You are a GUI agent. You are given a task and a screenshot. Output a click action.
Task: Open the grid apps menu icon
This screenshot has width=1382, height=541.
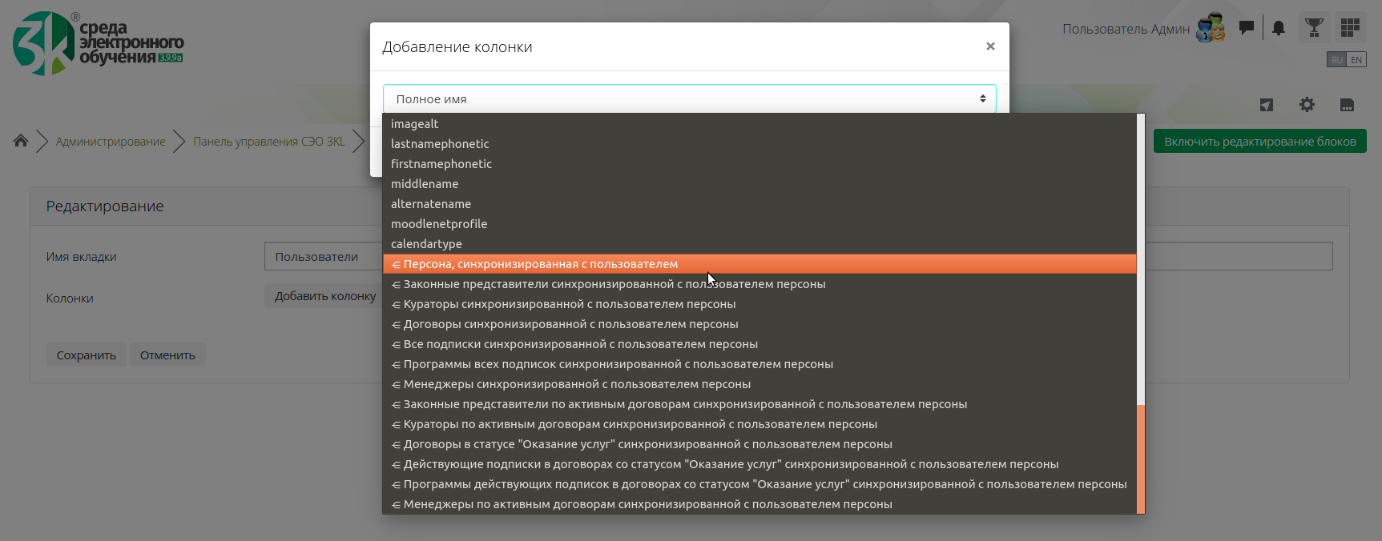coord(1350,28)
